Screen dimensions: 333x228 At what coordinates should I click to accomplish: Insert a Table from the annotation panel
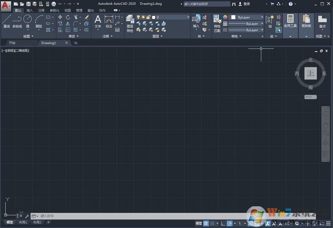click(x=117, y=30)
